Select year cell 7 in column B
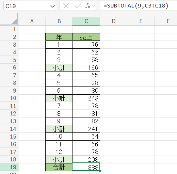177x174 pixels. (x=59, y=106)
